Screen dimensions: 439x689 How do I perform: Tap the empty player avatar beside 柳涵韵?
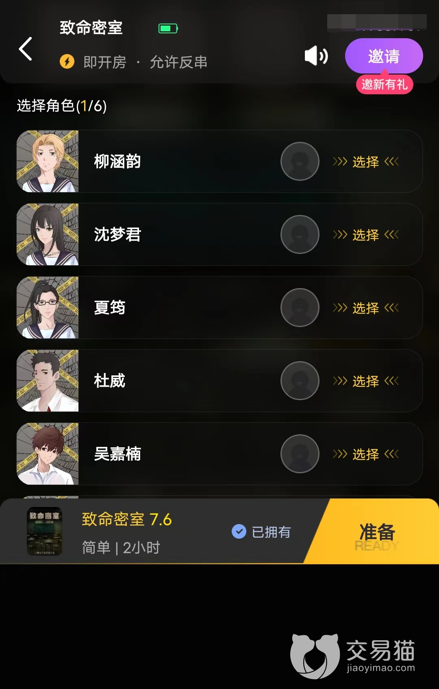coord(300,161)
